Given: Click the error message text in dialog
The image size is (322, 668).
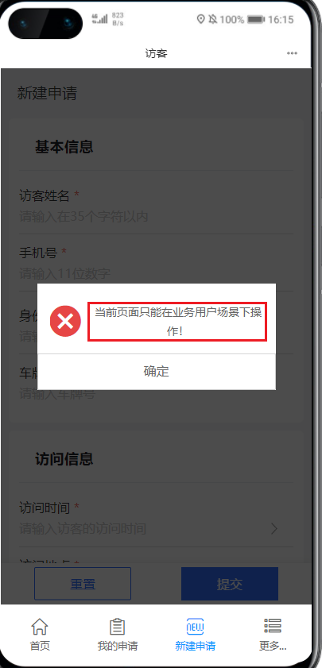Looking at the screenshot, I should point(177,322).
